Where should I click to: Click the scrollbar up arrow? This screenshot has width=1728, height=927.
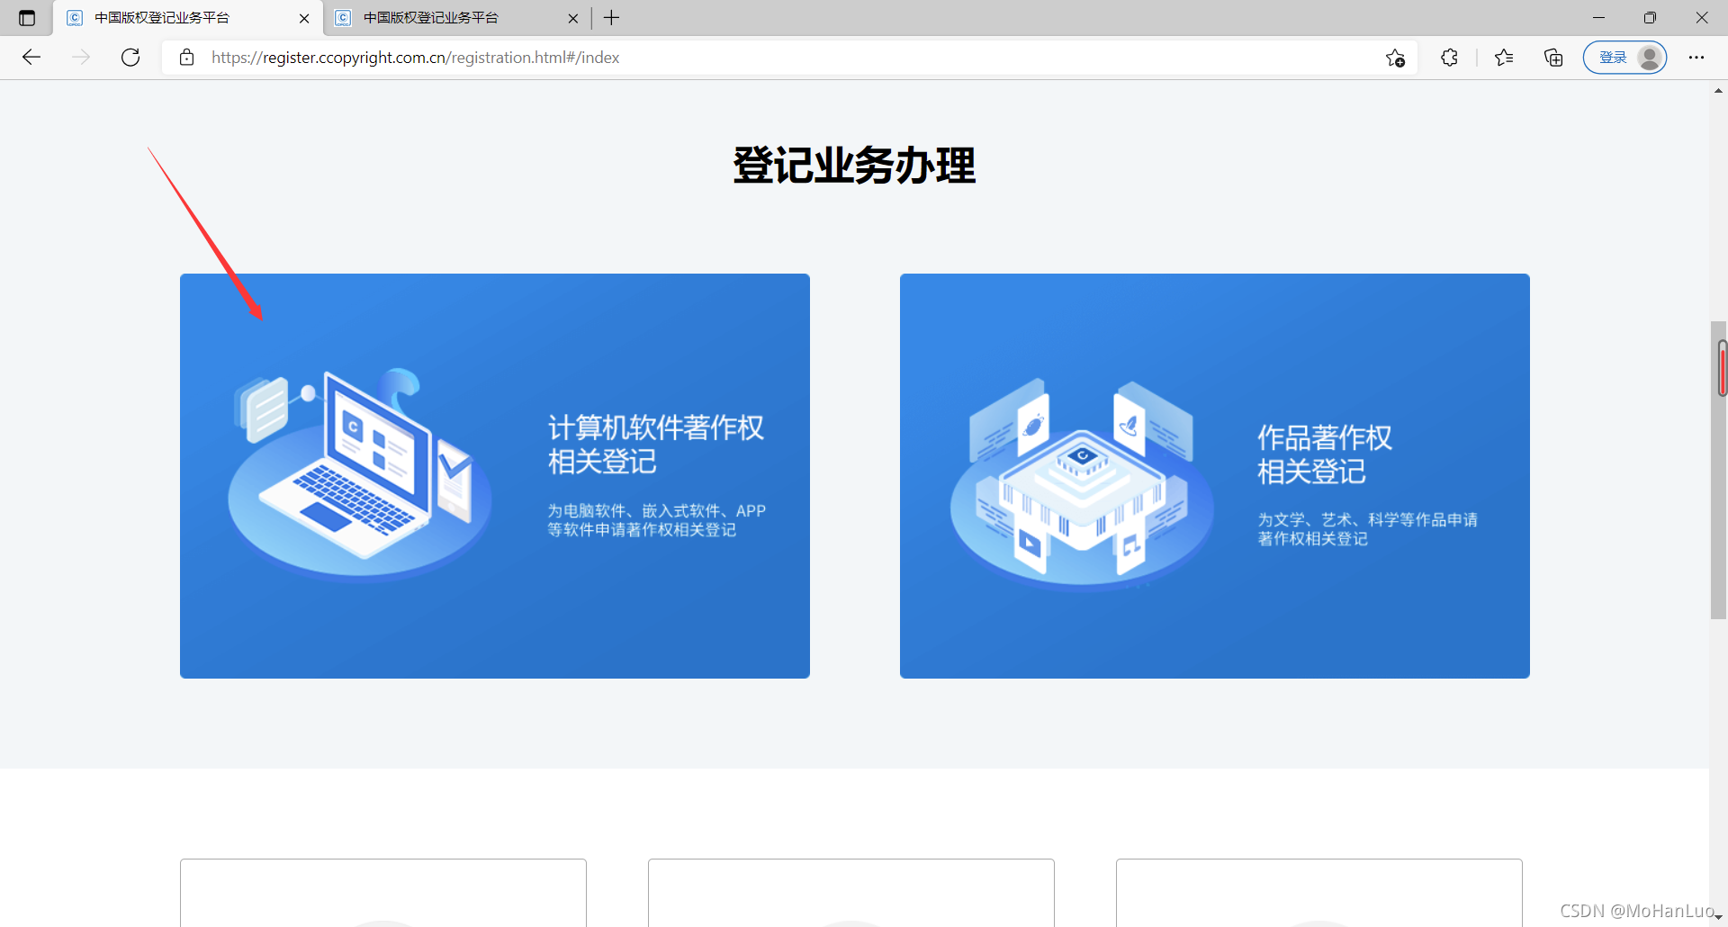(x=1719, y=91)
